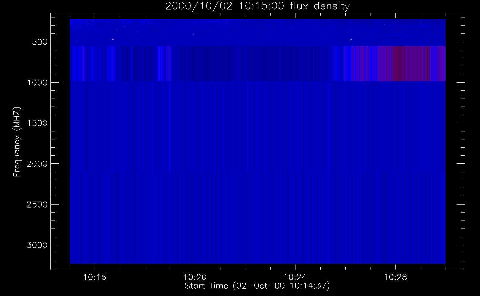Select the 10:20 time tick label
Image resolution: width=480 pixels, height=296 pixels.
[x=195, y=277]
